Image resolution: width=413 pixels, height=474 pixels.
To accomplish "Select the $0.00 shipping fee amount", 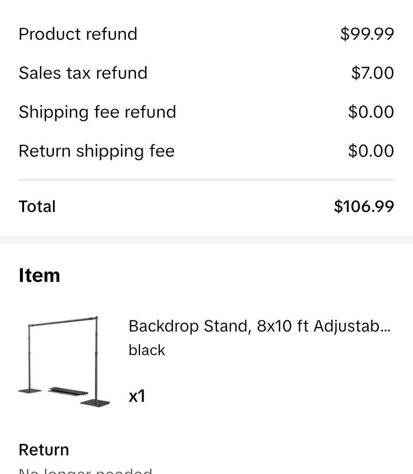I will point(371,111).
